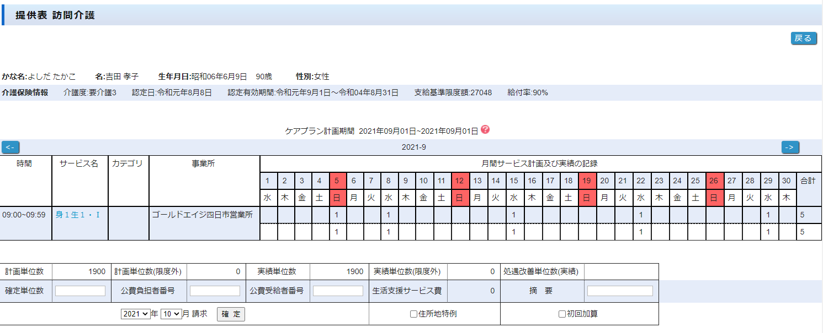
Task: Select the red day 26 date header
Action: click(714, 181)
